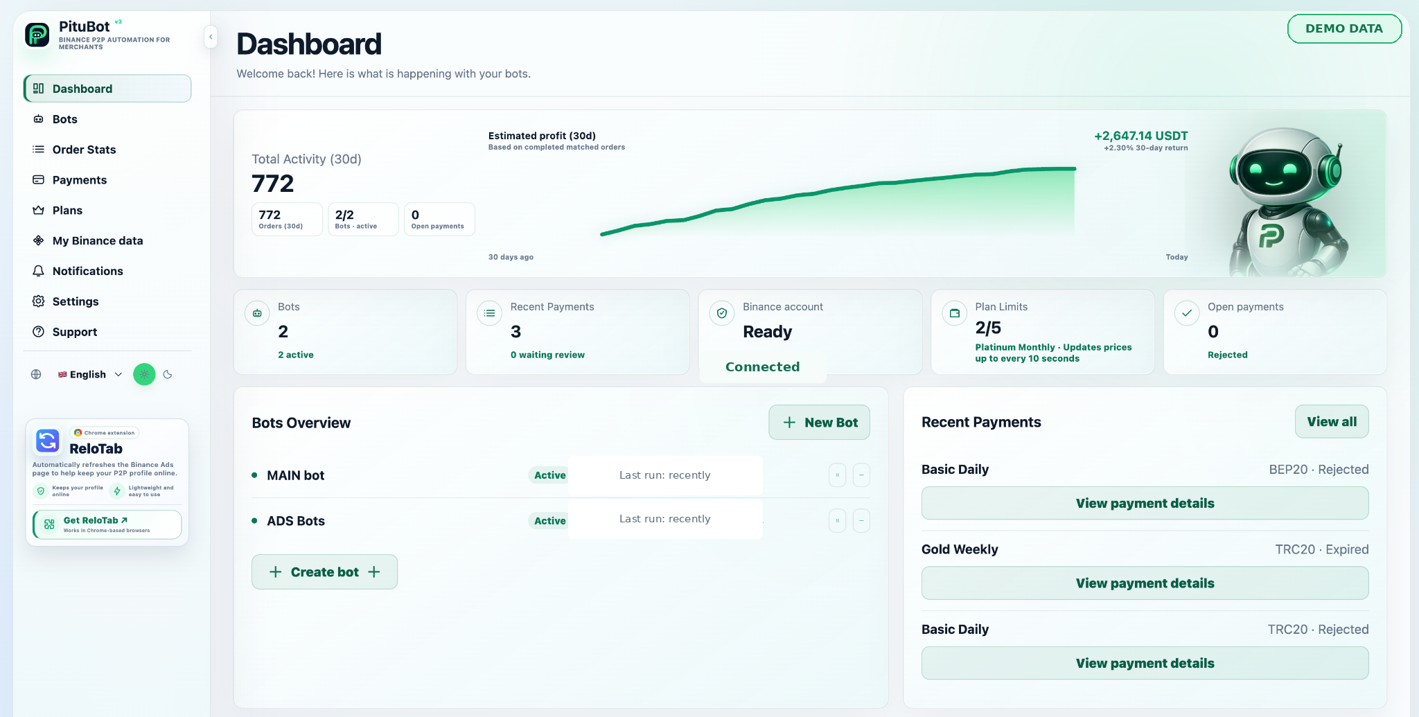Viewport: 1419px width, 717px height.
Task: Click the Bots card robot icon
Action: (x=257, y=313)
